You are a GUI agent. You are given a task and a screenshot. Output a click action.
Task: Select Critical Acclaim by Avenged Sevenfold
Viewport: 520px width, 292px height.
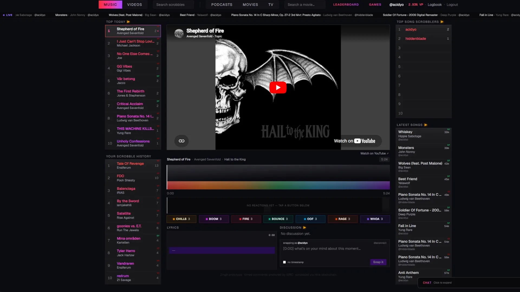tap(133, 106)
